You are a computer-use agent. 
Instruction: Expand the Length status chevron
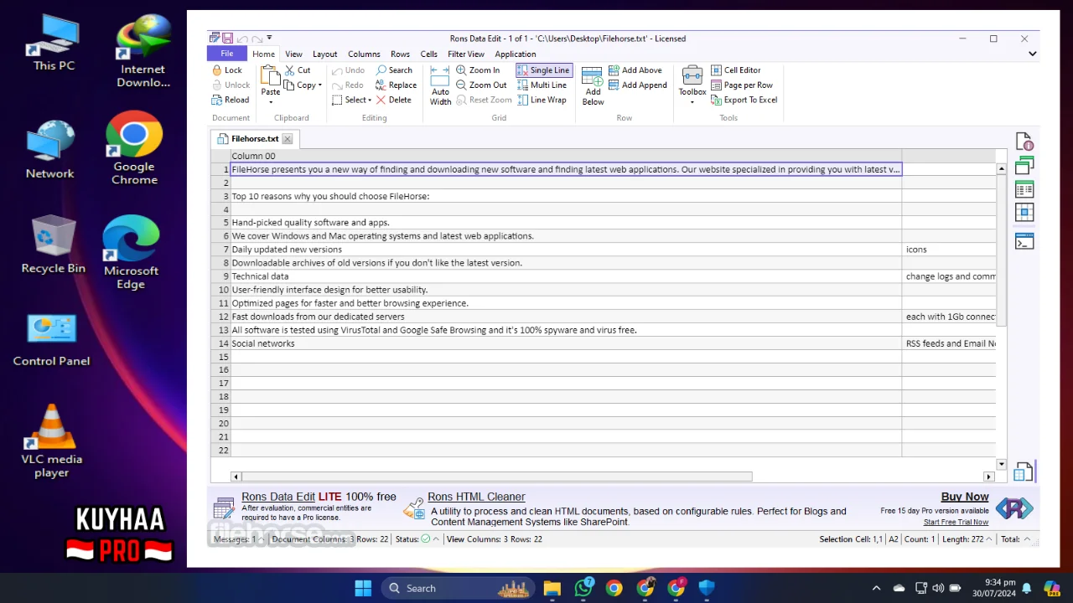pos(989,539)
